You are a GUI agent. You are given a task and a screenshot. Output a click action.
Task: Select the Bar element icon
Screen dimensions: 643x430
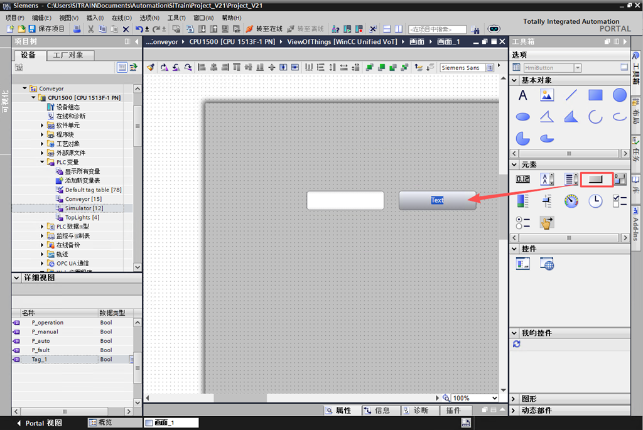(x=522, y=201)
